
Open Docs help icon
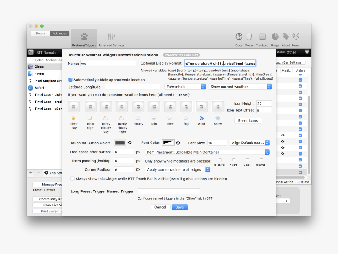tap(239, 36)
